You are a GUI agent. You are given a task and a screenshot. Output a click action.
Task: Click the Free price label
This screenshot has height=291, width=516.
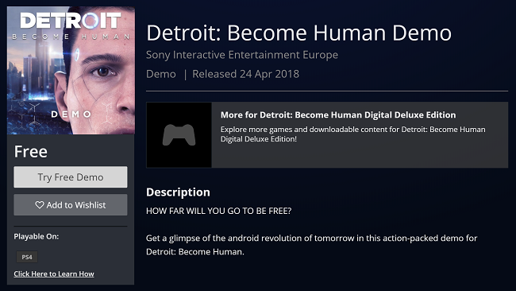click(31, 152)
